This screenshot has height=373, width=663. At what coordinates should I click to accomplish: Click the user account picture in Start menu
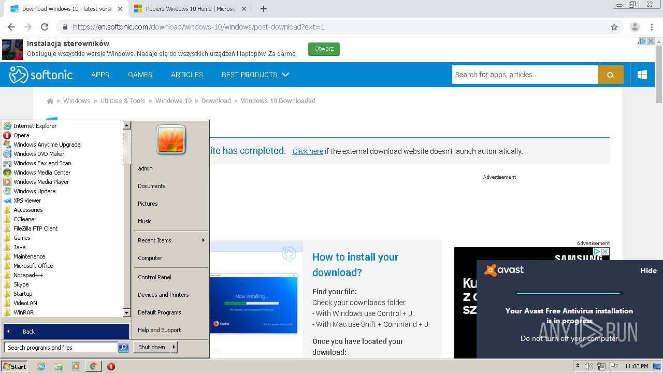coord(171,140)
